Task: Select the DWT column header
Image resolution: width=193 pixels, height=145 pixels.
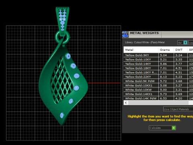Action: (x=181, y=50)
